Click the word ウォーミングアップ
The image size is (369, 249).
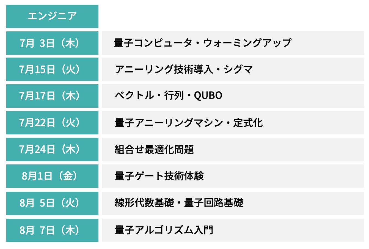[247, 43]
